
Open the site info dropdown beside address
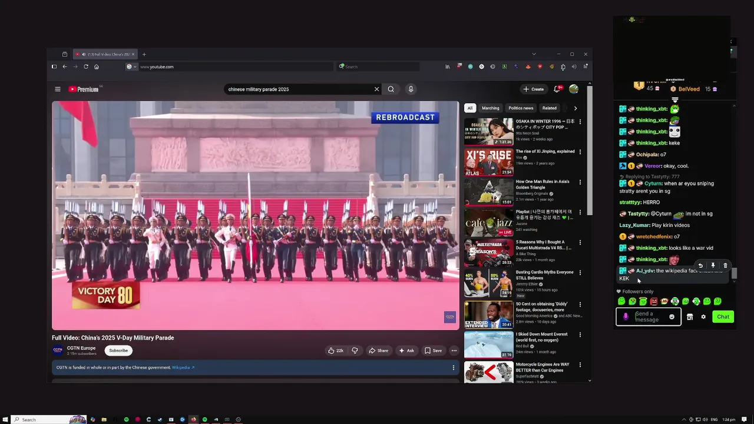click(131, 67)
